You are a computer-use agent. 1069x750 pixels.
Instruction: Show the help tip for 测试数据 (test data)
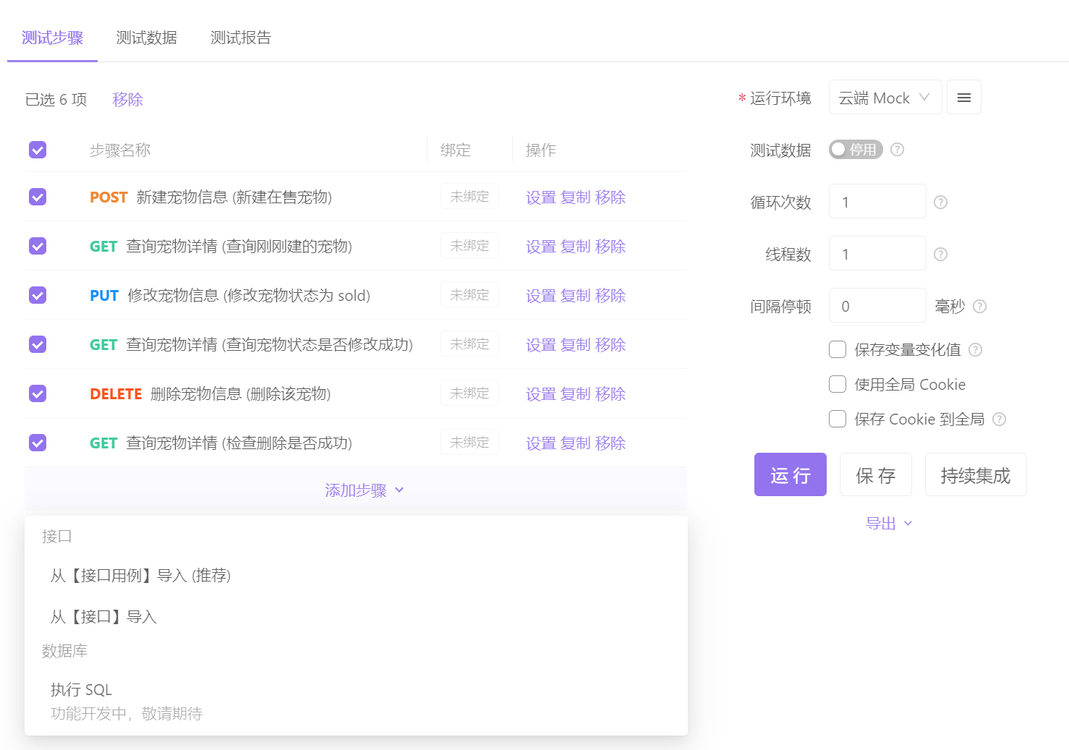tap(897, 150)
